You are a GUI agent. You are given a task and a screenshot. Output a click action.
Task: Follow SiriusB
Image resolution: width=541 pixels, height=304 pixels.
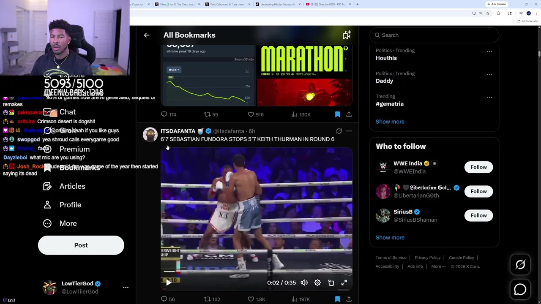coord(478,215)
